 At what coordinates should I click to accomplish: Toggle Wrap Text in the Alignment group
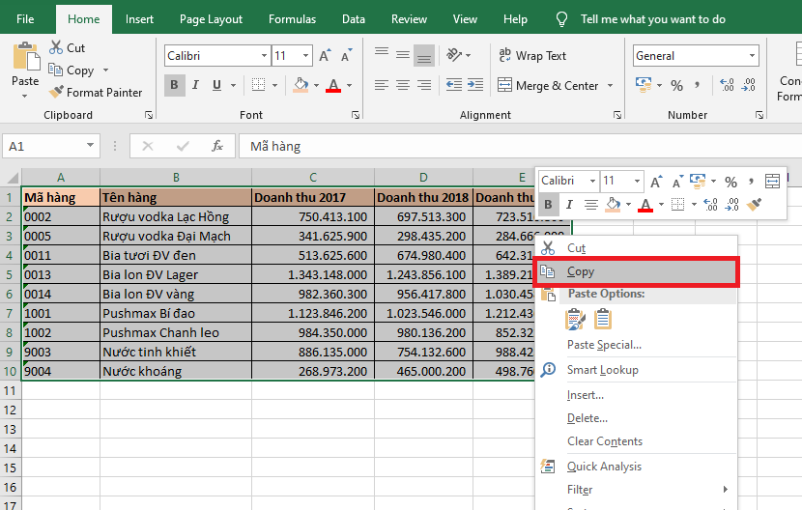pyautogui.click(x=530, y=56)
